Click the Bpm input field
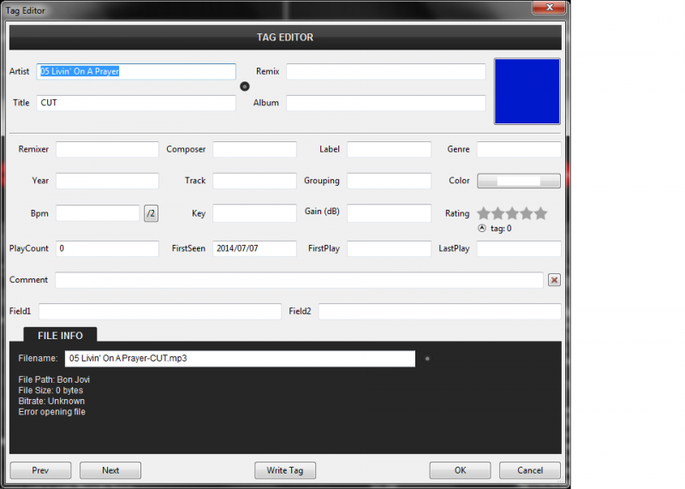This screenshot has width=685, height=489. coord(98,213)
